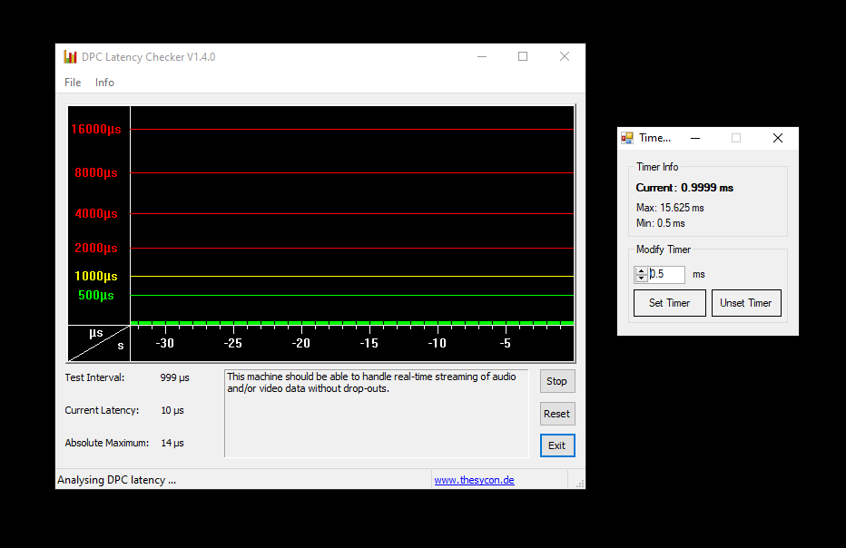This screenshot has width=846, height=548.
Task: Decrease timer value with the down arrow
Action: click(642, 278)
